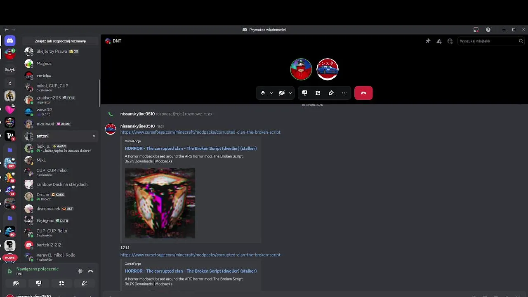Viewport: 528px width, 297px height.
Task: Open microphone settings dropdown arrow
Action: click(271, 93)
